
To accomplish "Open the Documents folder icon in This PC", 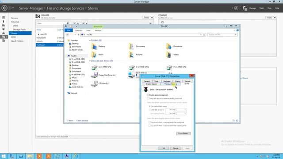I will [131, 46].
